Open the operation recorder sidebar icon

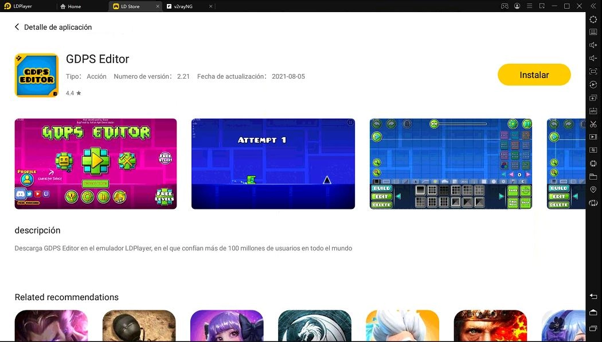point(593,84)
